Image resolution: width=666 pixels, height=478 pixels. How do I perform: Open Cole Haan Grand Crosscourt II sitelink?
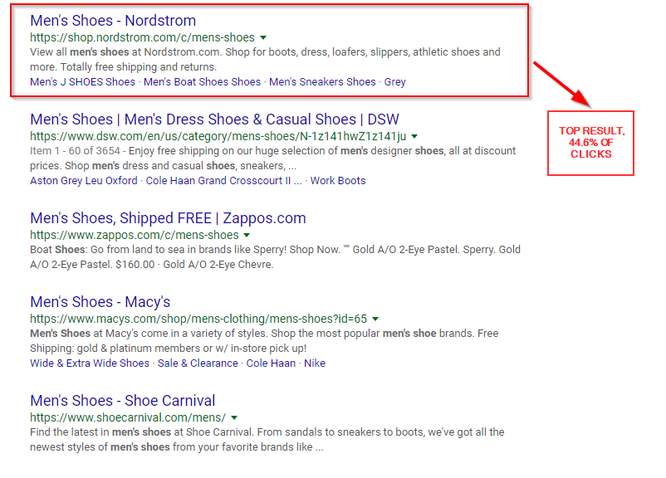(x=224, y=181)
